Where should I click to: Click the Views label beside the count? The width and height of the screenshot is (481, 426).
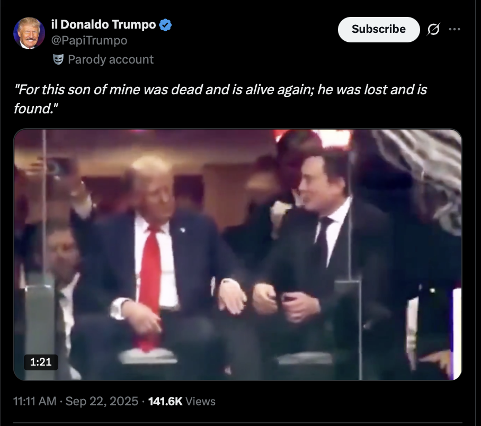point(201,401)
